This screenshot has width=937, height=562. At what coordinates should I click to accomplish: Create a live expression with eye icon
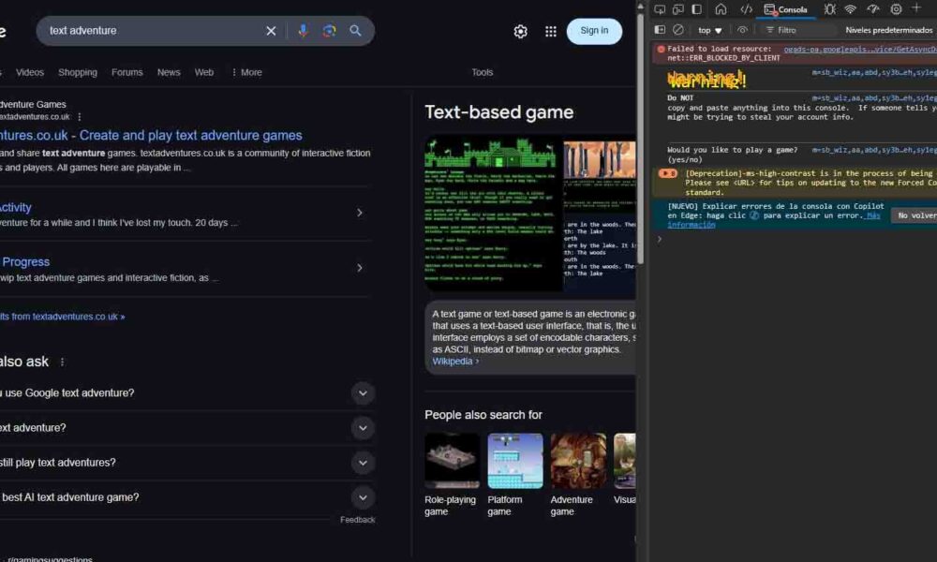pyautogui.click(x=742, y=30)
